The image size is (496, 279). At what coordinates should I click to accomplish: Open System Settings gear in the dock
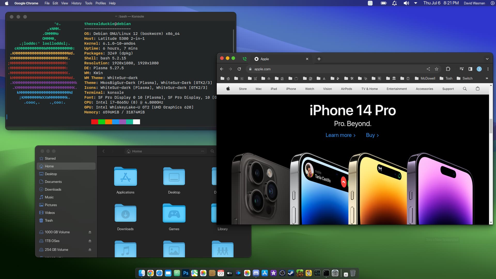coord(335,273)
